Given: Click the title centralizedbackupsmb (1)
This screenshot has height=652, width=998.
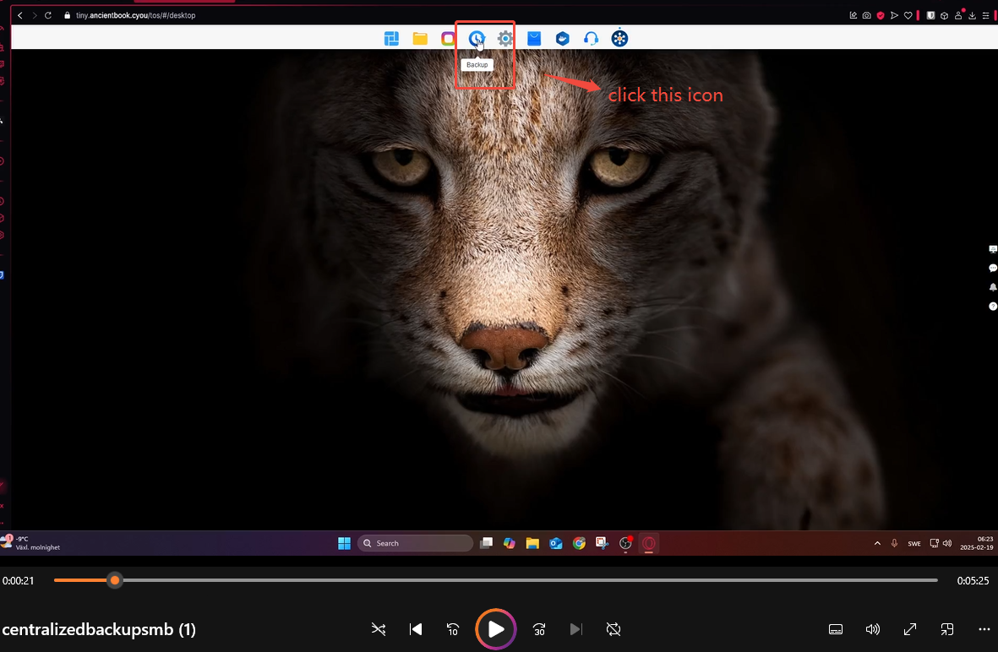Looking at the screenshot, I should (99, 630).
